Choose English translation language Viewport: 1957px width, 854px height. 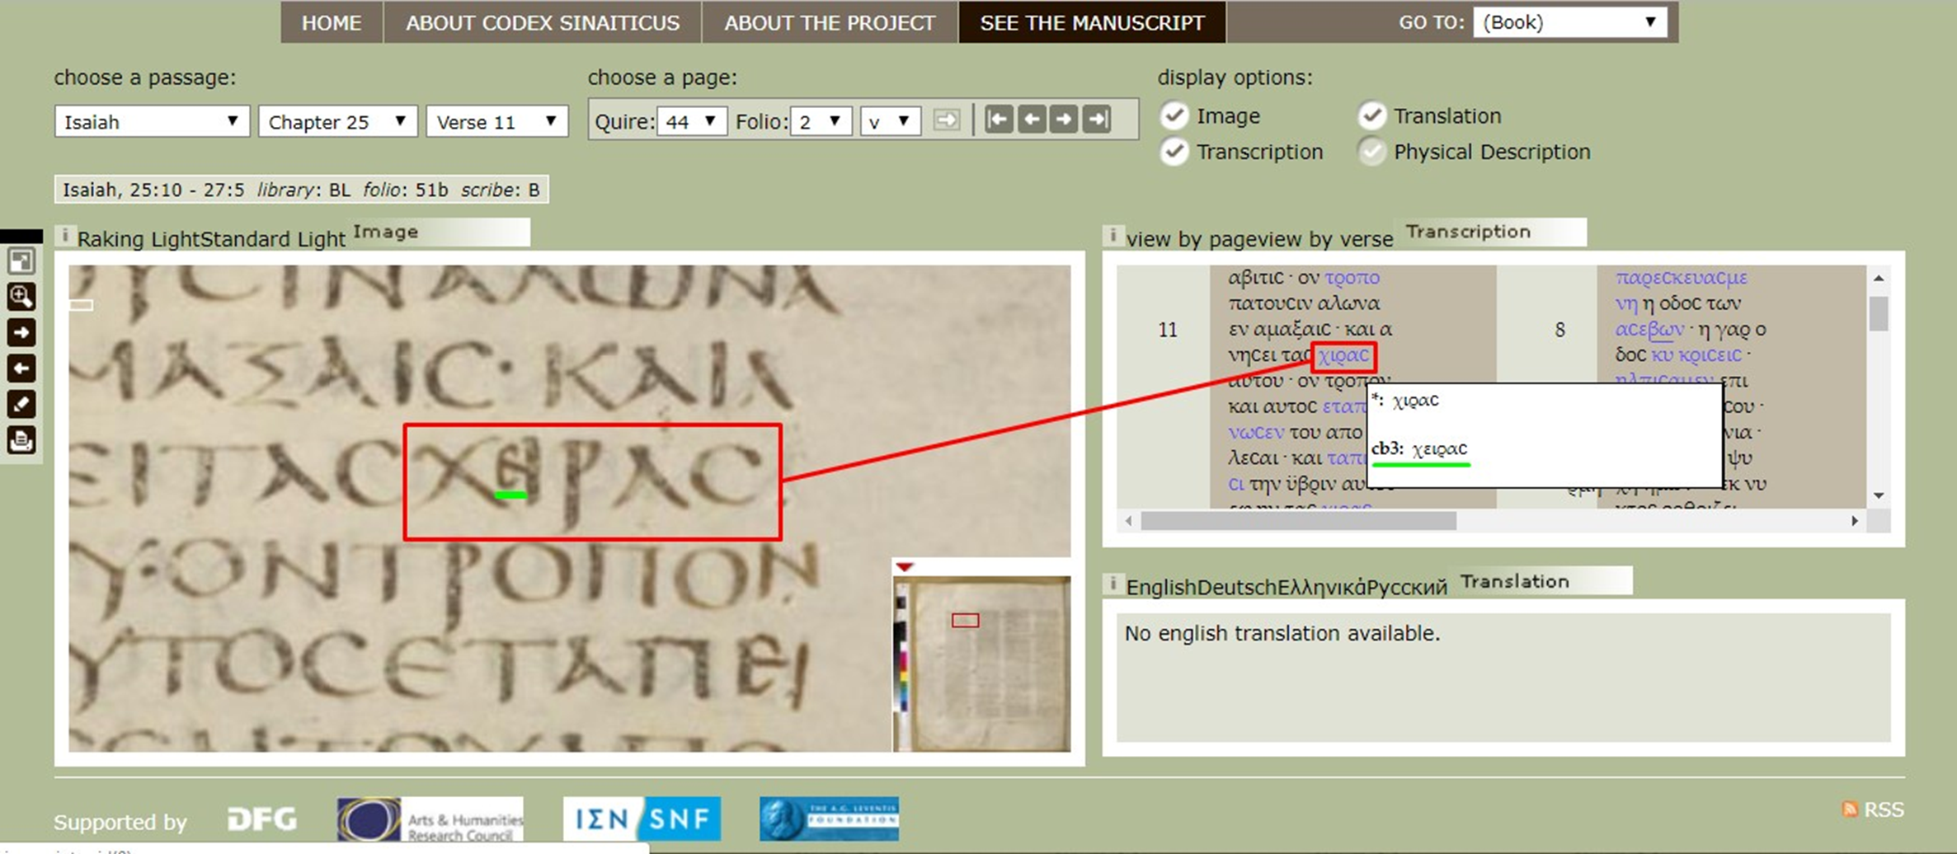[x=1161, y=587]
